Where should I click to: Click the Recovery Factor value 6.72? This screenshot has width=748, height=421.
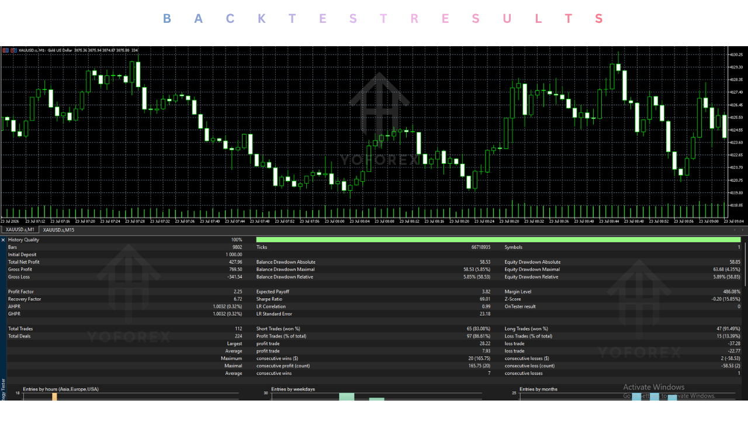(x=238, y=299)
